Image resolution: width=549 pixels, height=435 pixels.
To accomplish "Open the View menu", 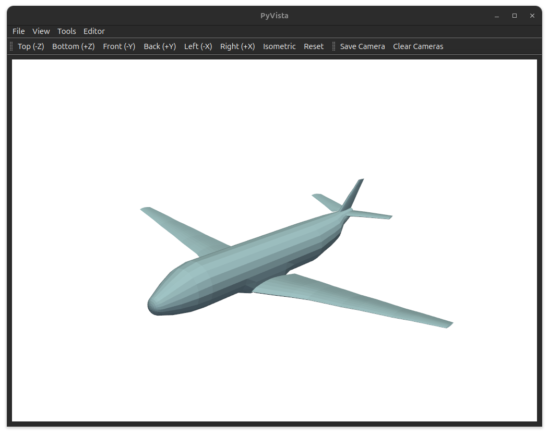I will point(41,31).
